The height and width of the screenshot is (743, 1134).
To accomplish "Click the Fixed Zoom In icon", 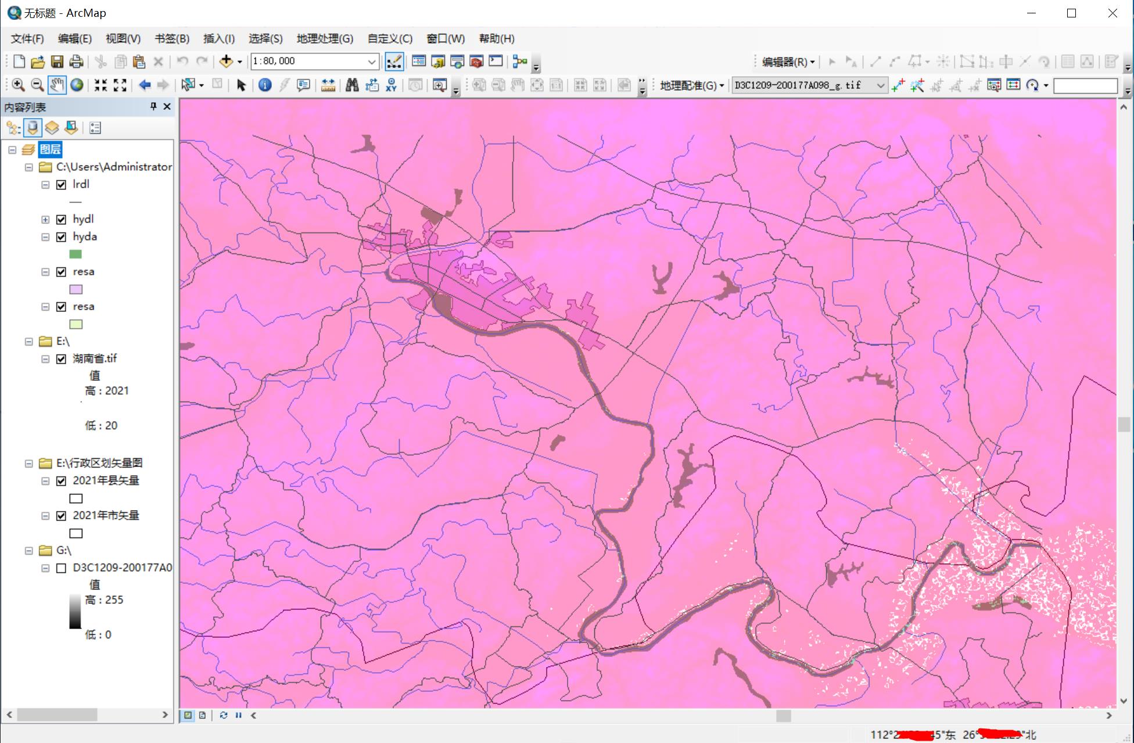I will 101,85.
